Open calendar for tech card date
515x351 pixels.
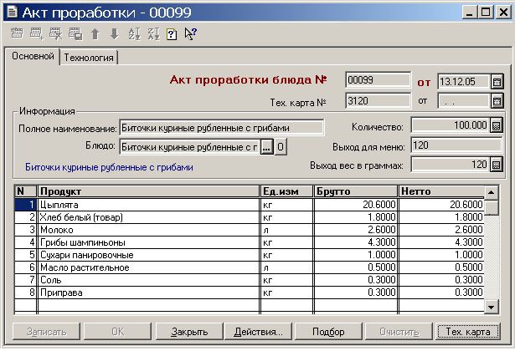click(x=497, y=101)
